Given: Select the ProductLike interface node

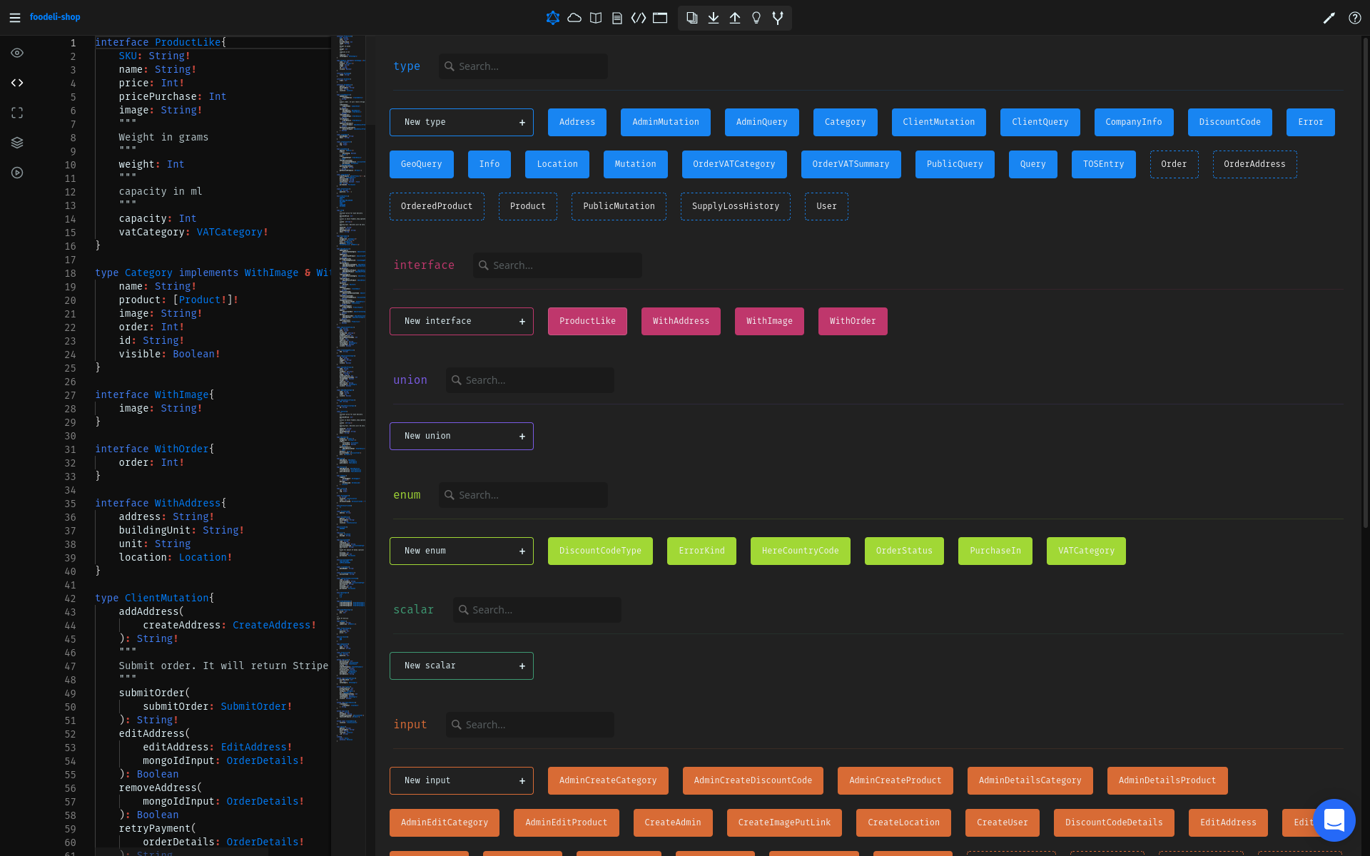Looking at the screenshot, I should [x=587, y=322].
